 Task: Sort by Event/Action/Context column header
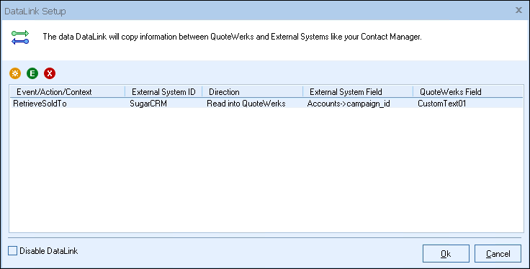tap(67, 92)
